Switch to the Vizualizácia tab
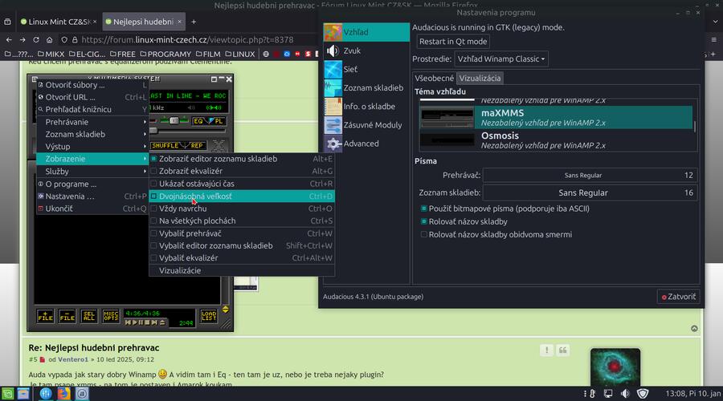This screenshot has width=723, height=401. coord(480,79)
